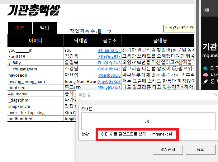Open link FhjyjOz1a8 for hootzled
Screen dimensions: 218x162
point(109,88)
